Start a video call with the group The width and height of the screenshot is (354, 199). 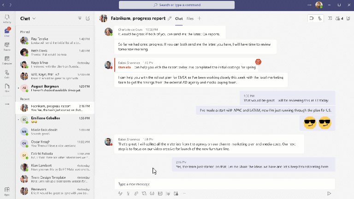click(x=311, y=18)
